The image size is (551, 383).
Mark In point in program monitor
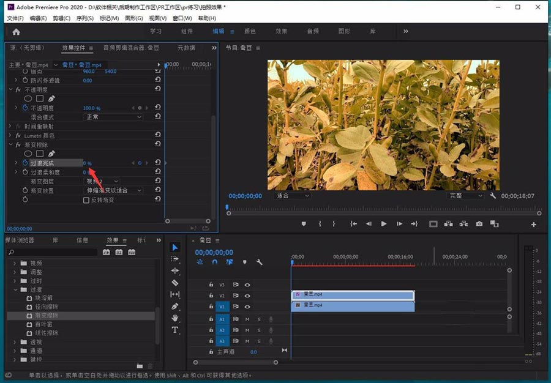(320, 224)
